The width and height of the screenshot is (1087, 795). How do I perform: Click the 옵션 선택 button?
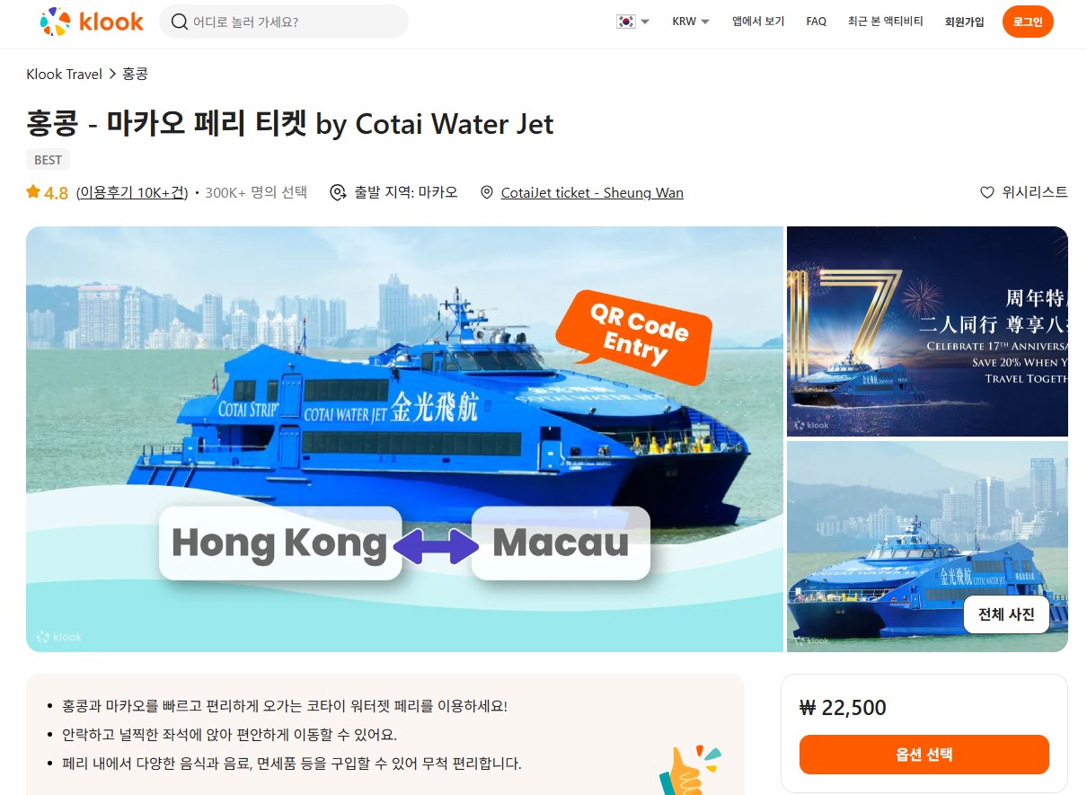924,755
